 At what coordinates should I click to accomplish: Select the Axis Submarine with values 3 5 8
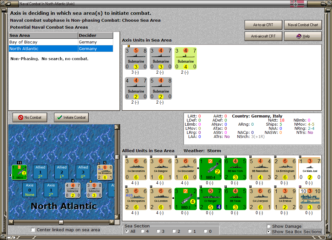click(x=136, y=58)
